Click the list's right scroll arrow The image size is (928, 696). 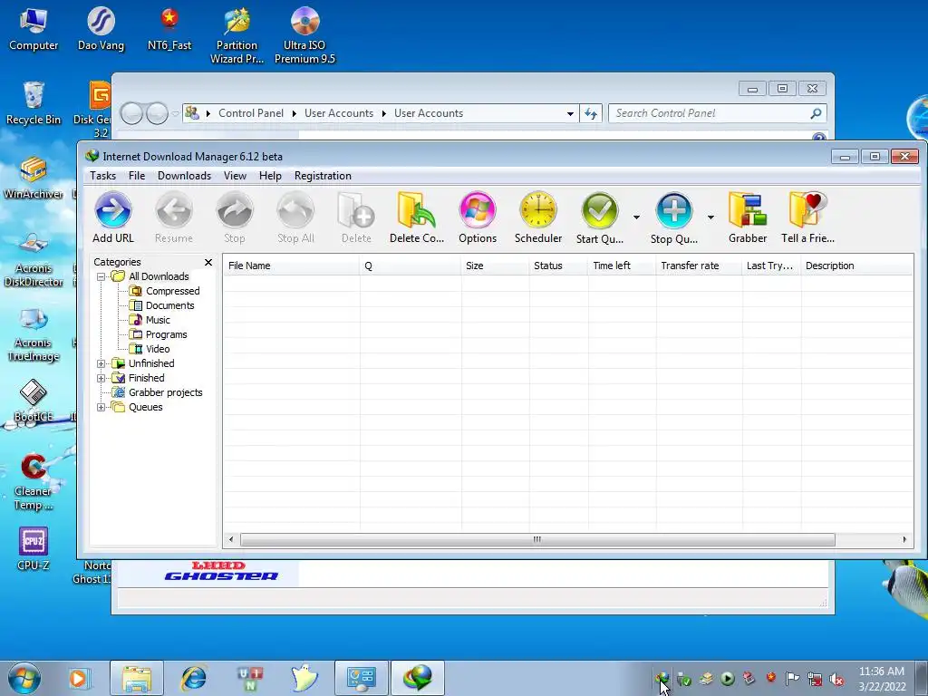pyautogui.click(x=904, y=539)
